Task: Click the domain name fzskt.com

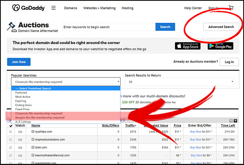Action: [x=41, y=147]
